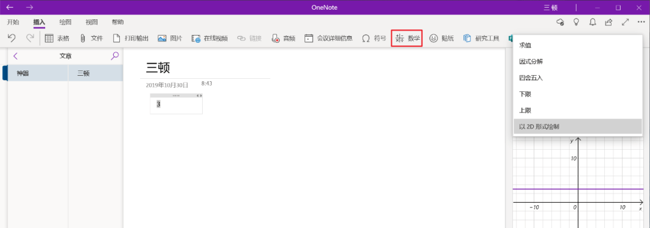
Task: Select the 三顿 page in the list
Action: [95, 73]
